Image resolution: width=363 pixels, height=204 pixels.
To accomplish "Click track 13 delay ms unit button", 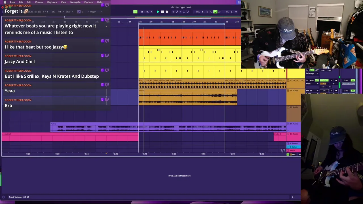I will tap(353, 80).
